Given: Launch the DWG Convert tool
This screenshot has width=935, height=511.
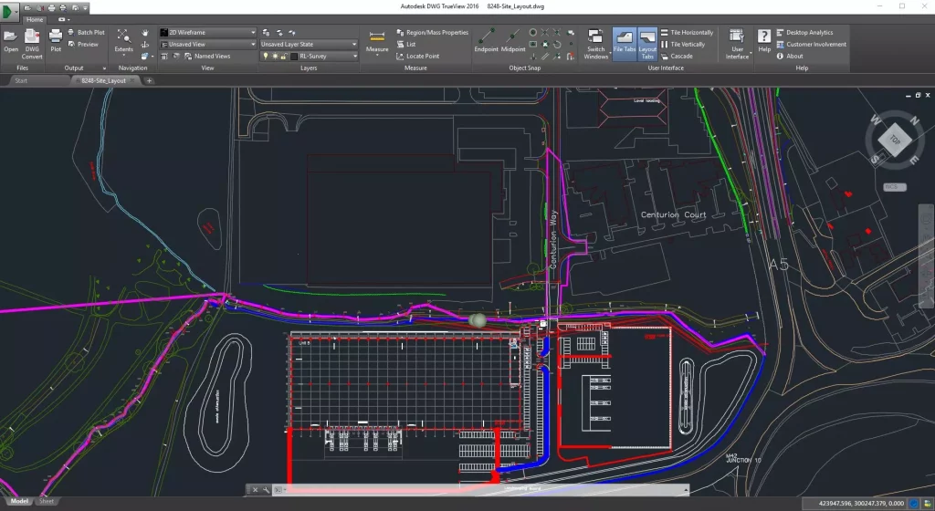Looking at the screenshot, I should pos(32,44).
